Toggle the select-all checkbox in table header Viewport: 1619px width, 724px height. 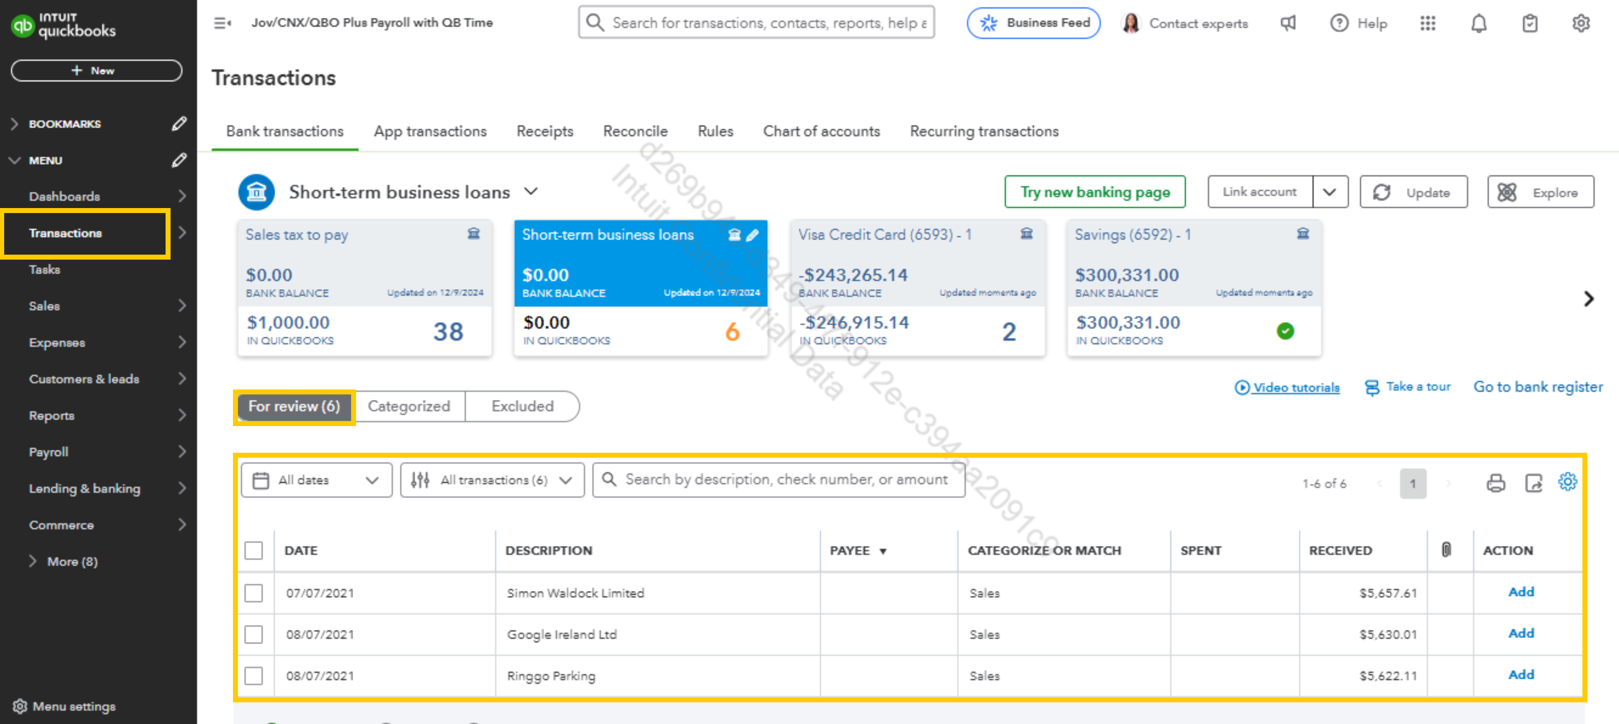(253, 550)
